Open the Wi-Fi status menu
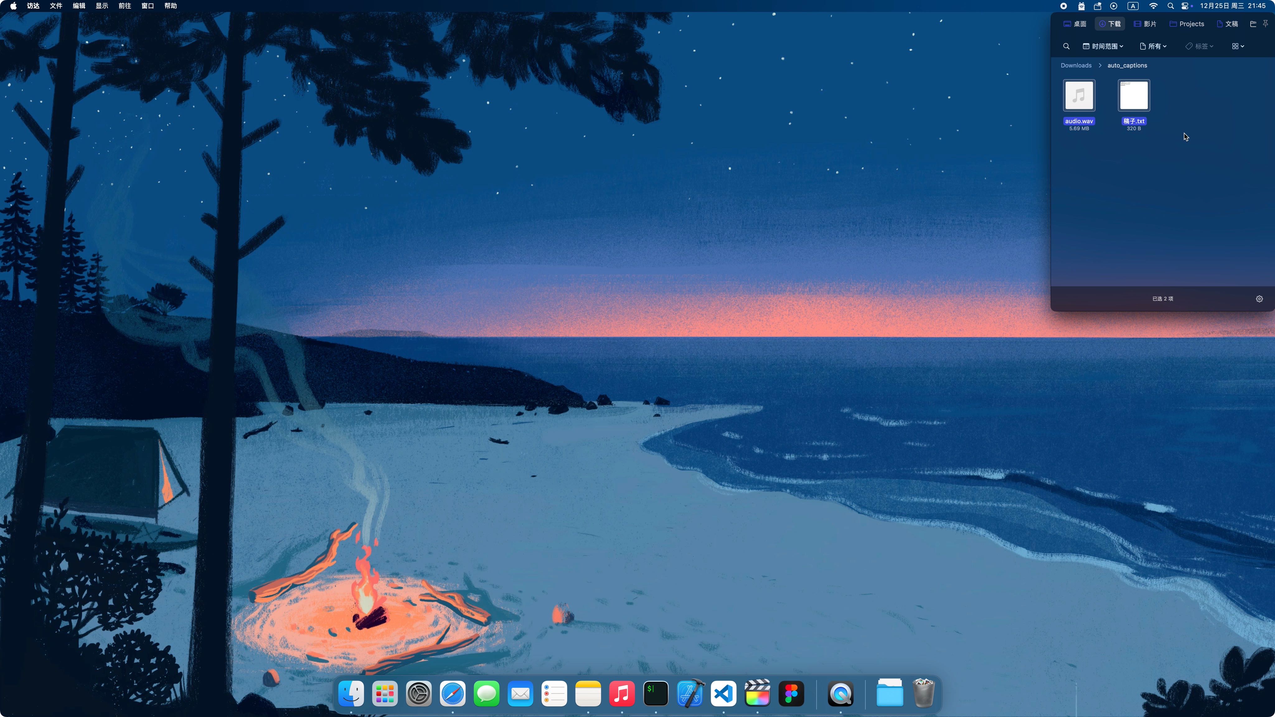 click(x=1153, y=6)
